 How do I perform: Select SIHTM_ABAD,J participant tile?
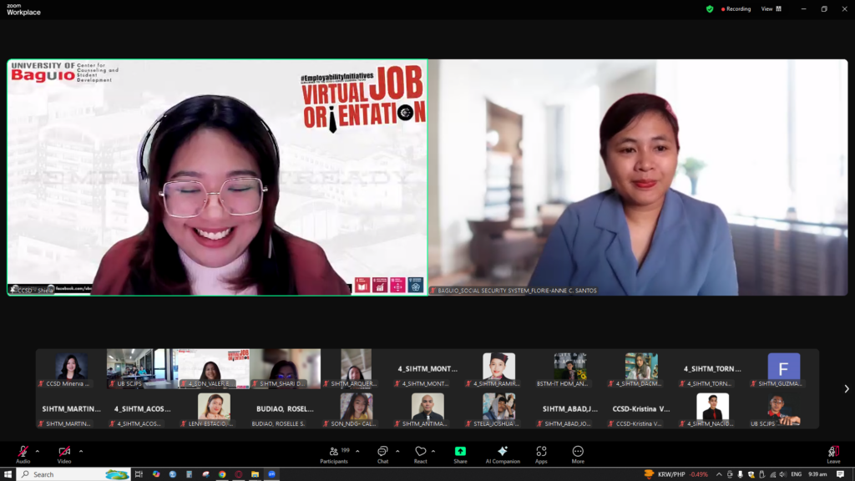[570, 409]
